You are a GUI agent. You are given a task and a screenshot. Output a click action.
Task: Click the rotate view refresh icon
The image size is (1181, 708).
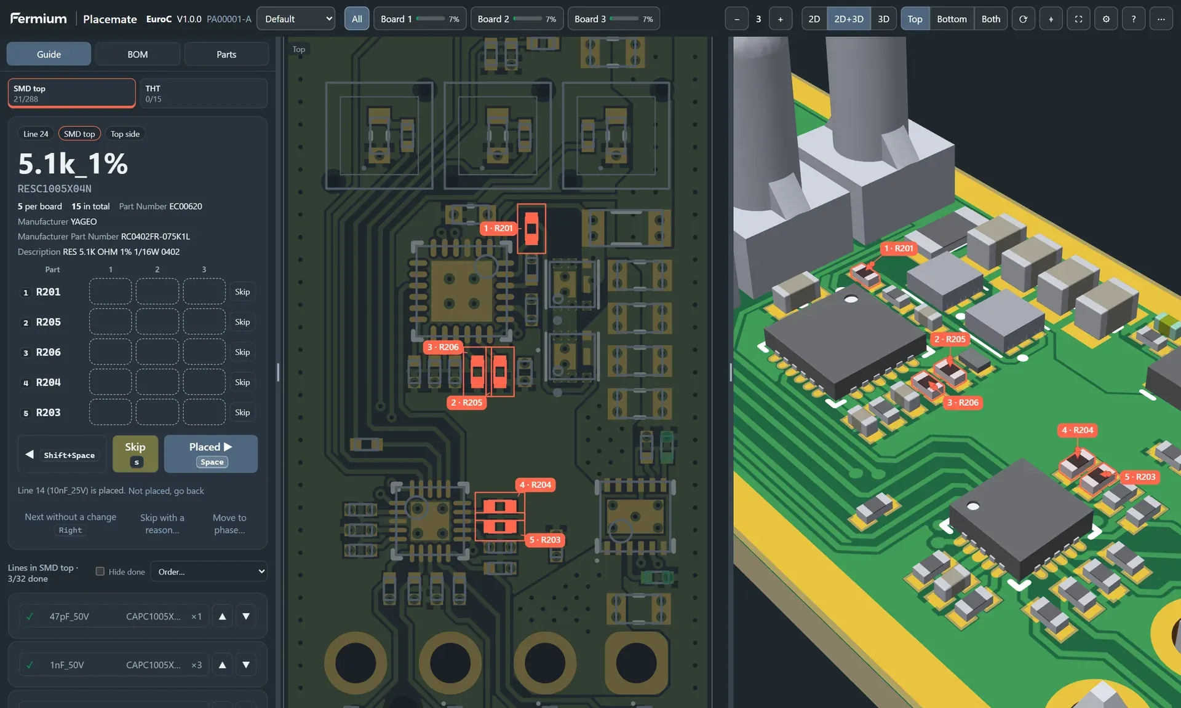tap(1023, 19)
